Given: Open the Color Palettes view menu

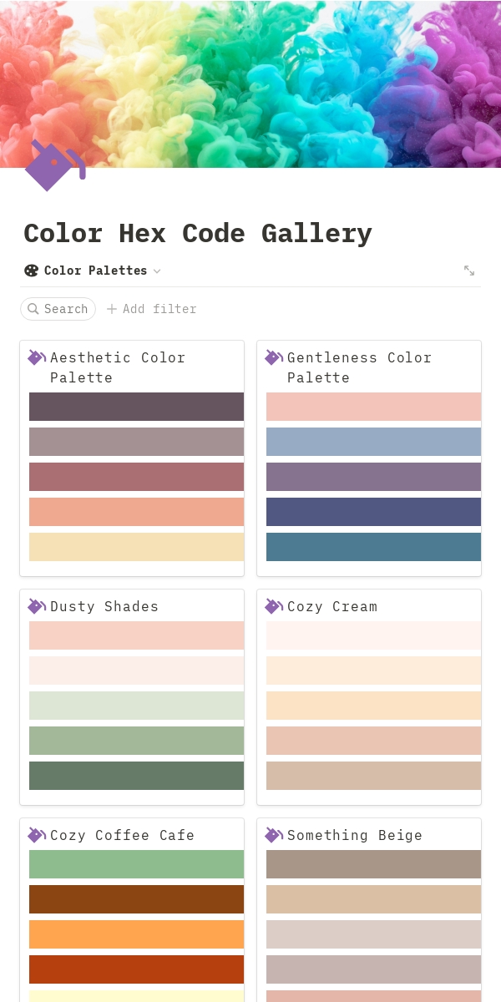Looking at the screenshot, I should tap(95, 271).
